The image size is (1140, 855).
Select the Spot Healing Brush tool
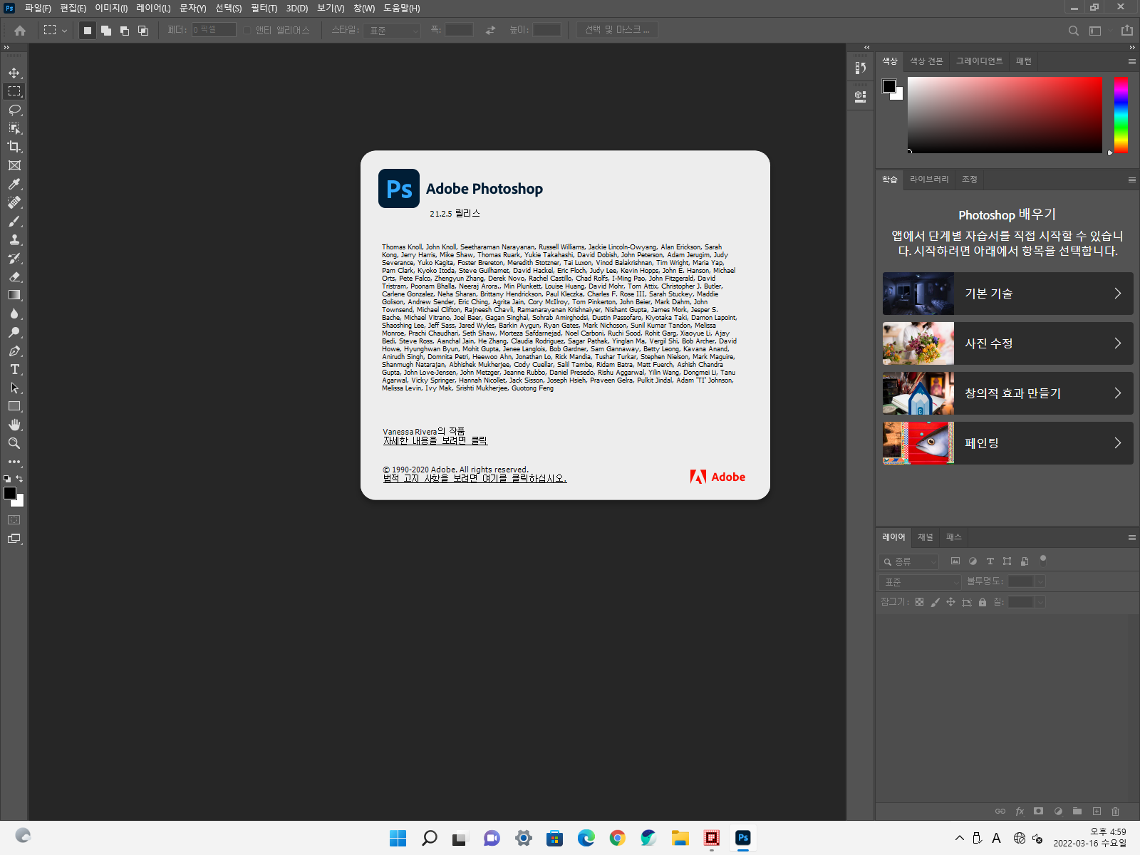tap(14, 202)
